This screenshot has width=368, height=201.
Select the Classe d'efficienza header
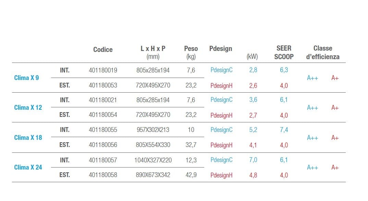click(323, 52)
